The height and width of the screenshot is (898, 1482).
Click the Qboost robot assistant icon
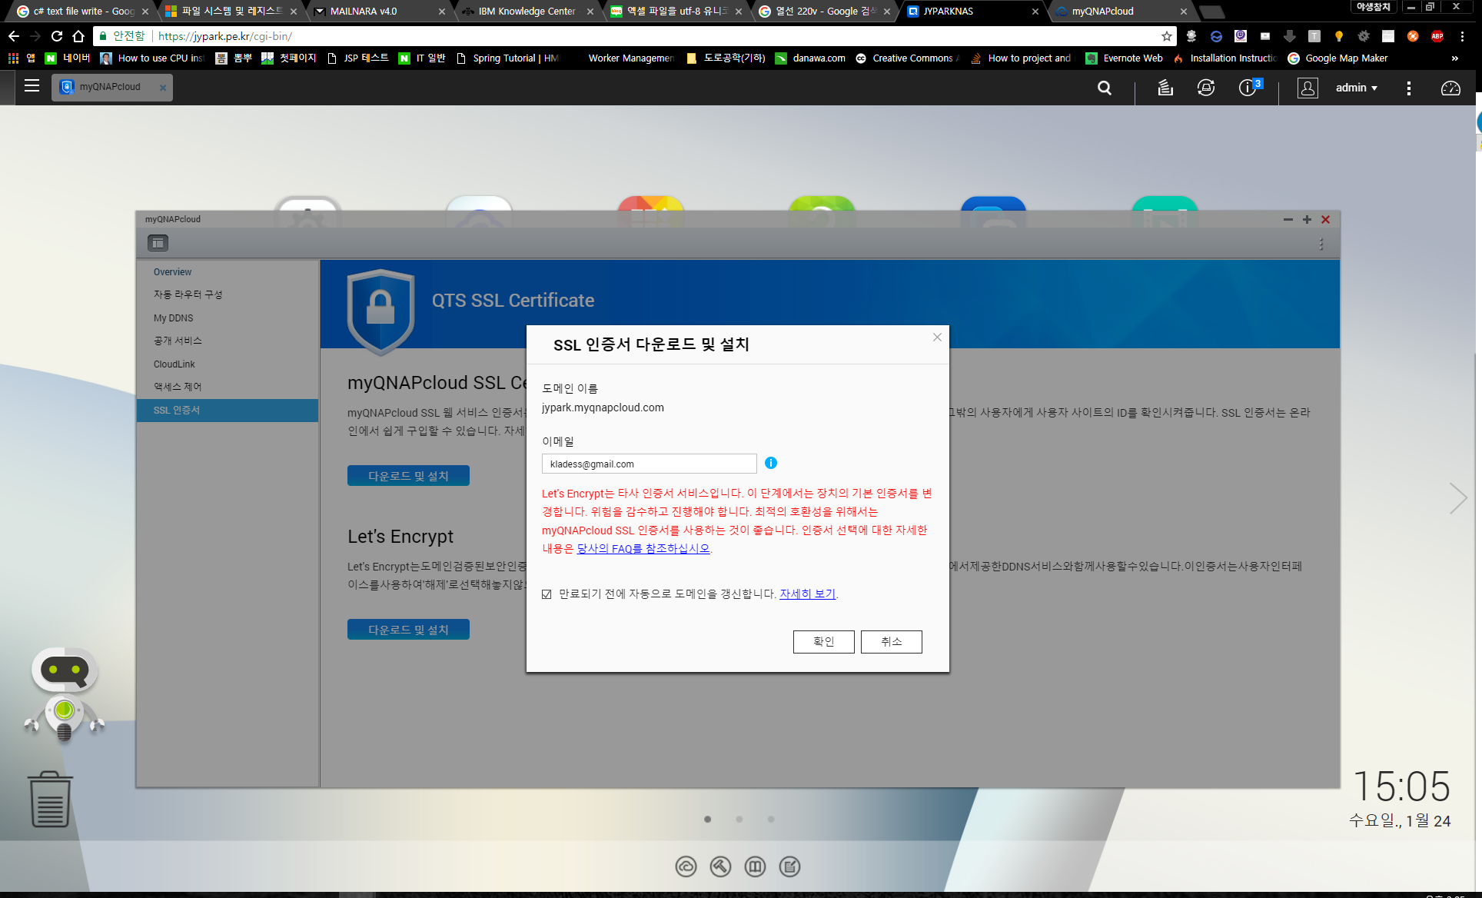[x=65, y=694]
